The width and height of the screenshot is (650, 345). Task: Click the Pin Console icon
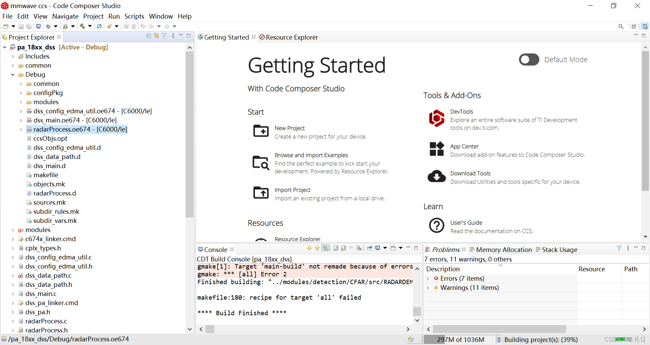(x=370, y=248)
